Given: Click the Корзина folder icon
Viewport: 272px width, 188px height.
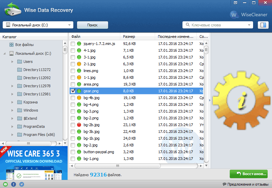Looking at the screenshot, I should (x=20, y=102).
